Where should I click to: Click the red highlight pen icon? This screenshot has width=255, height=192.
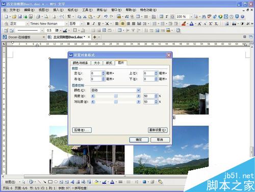[184, 23]
